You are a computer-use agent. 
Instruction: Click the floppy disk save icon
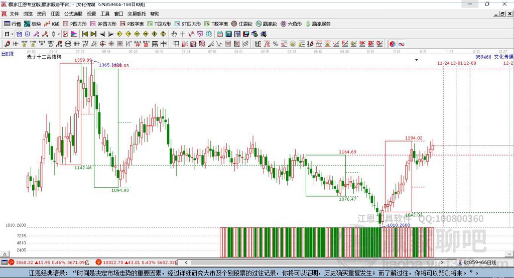(246, 34)
